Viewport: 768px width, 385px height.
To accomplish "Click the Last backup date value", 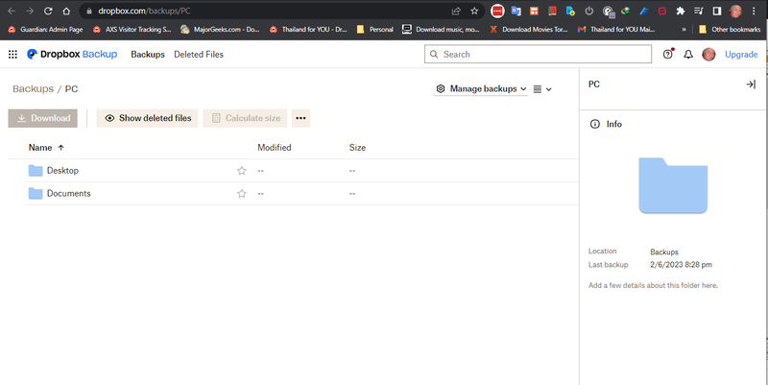I will (x=682, y=264).
